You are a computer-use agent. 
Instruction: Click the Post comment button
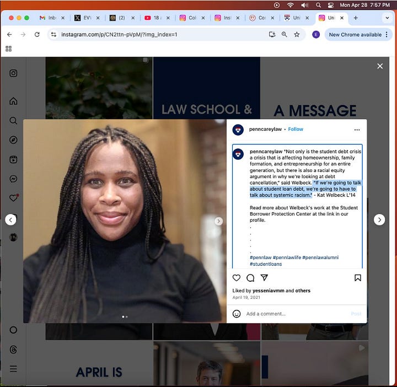[x=356, y=314]
